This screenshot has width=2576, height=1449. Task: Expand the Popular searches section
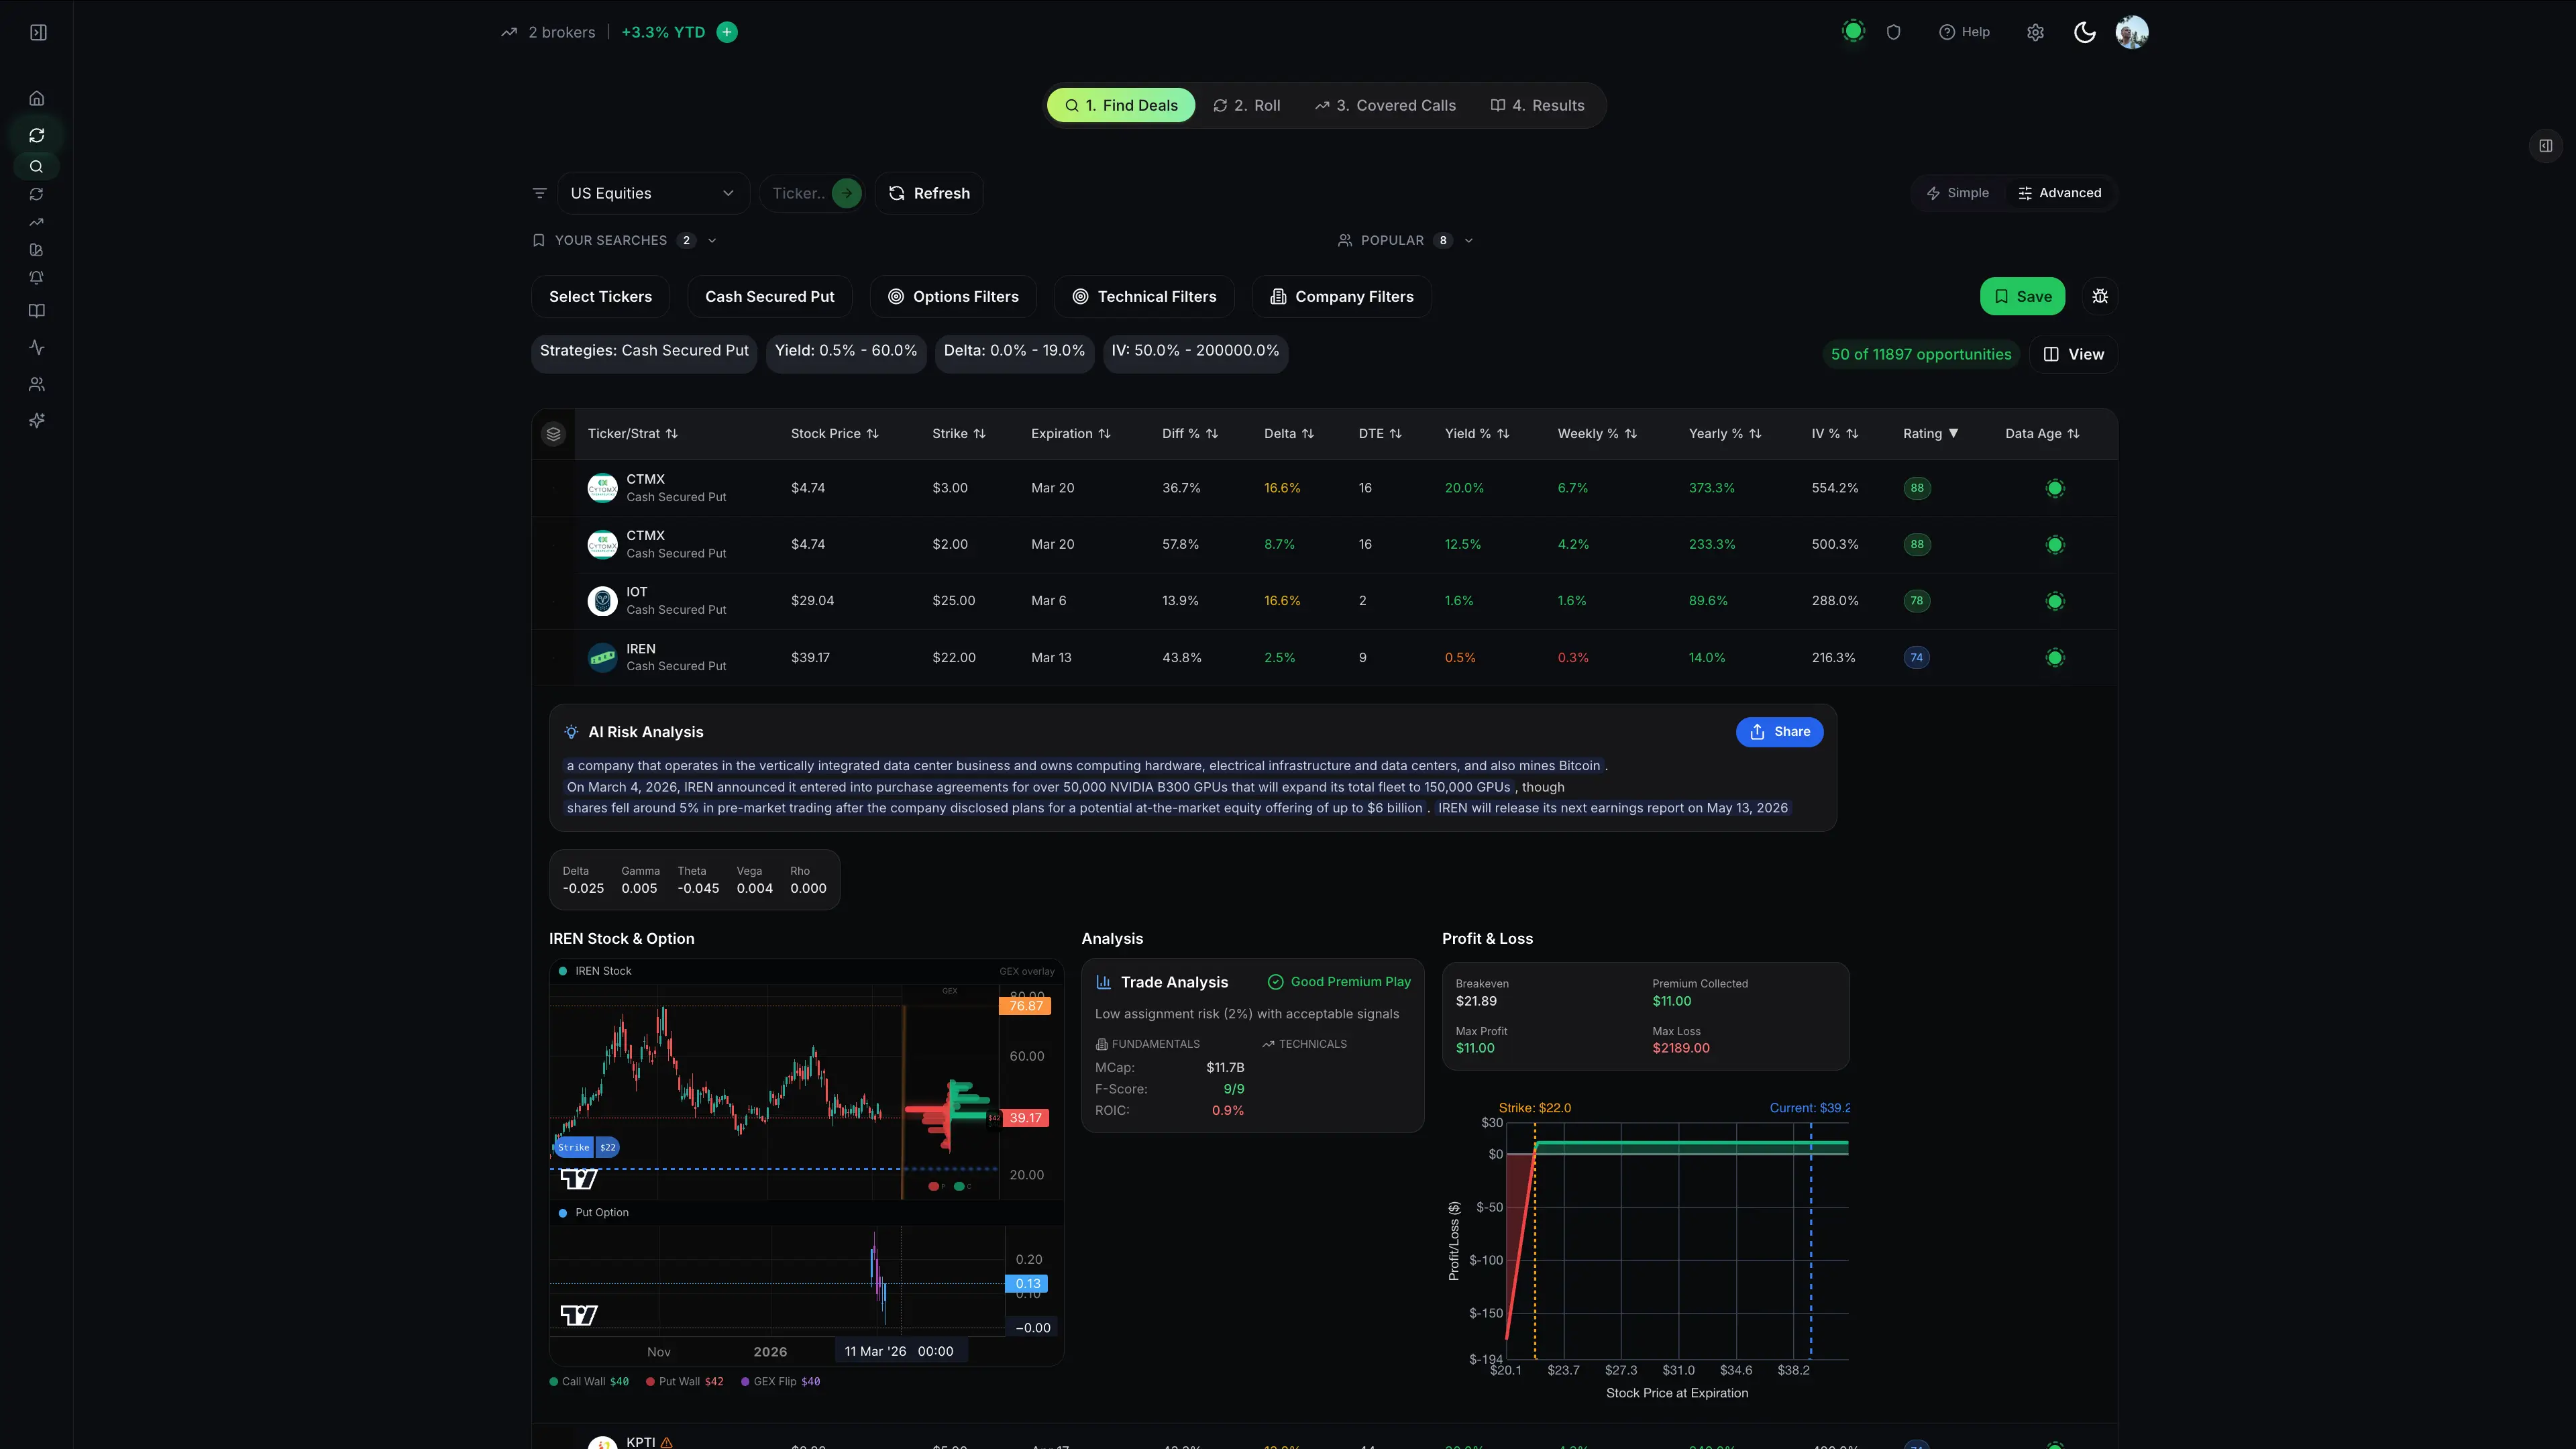(1406, 240)
